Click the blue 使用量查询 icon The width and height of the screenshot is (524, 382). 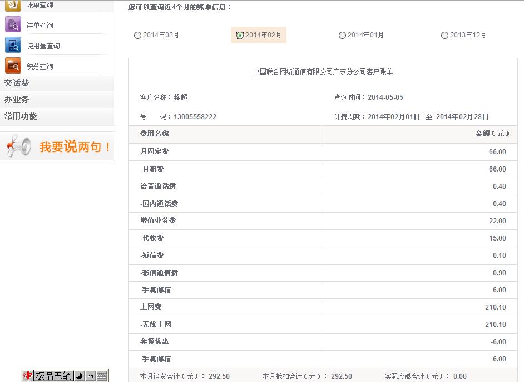coord(13,45)
